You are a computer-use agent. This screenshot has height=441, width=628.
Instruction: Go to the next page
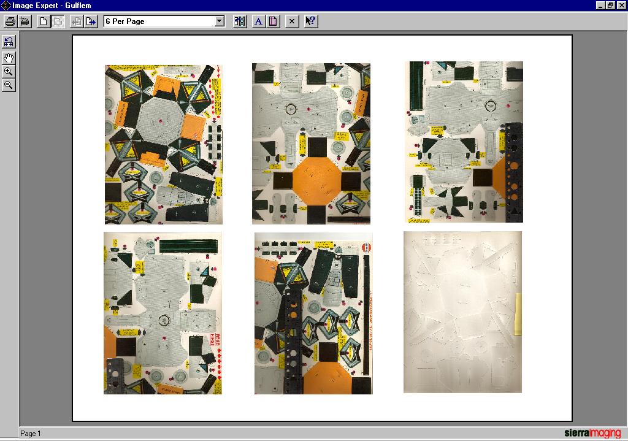coord(91,21)
